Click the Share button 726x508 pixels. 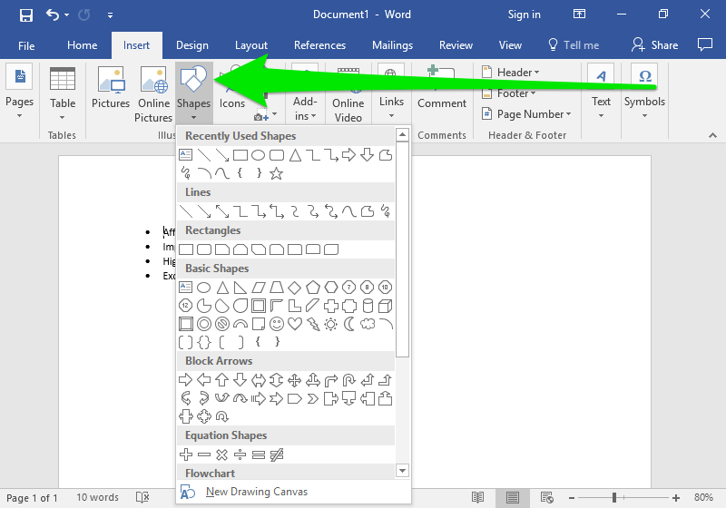655,44
